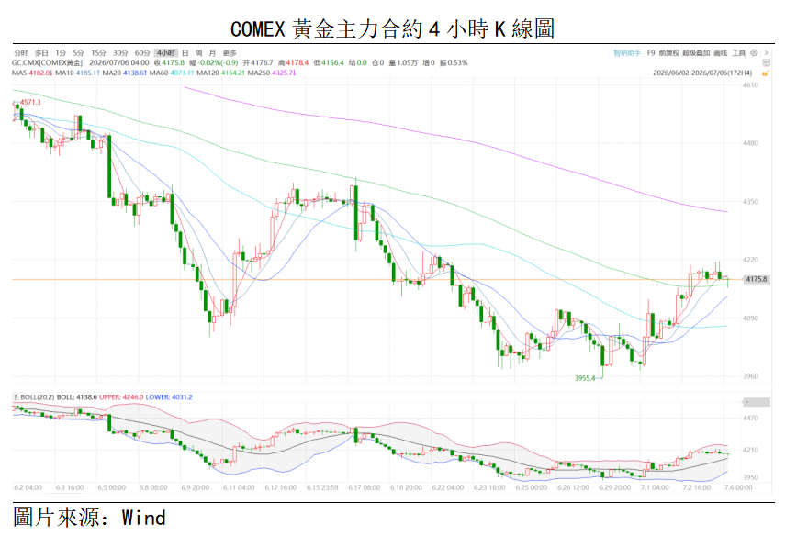
Task: Open the 智研助手 assistant link
Action: (x=627, y=53)
